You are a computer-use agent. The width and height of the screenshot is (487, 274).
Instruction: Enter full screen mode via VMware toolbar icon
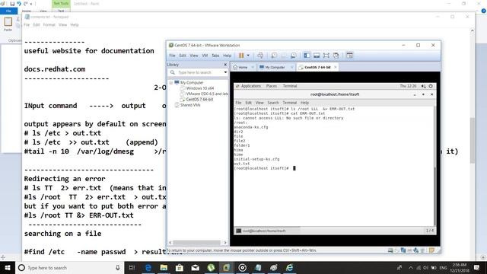[x=326, y=56]
